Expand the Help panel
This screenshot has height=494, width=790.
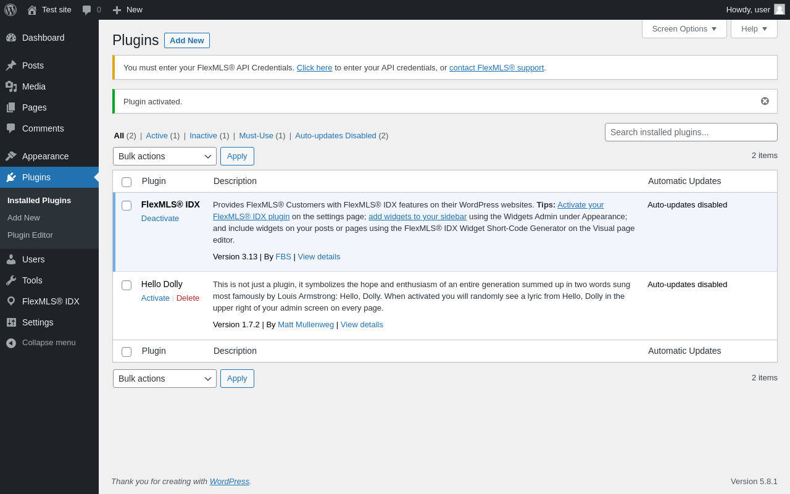(x=754, y=28)
